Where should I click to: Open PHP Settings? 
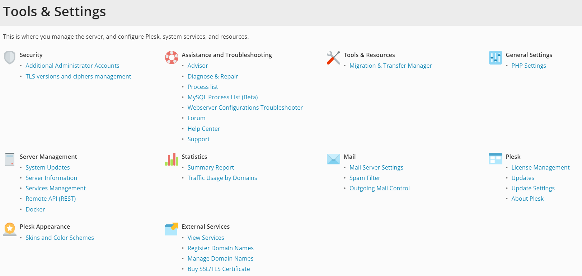coord(529,66)
